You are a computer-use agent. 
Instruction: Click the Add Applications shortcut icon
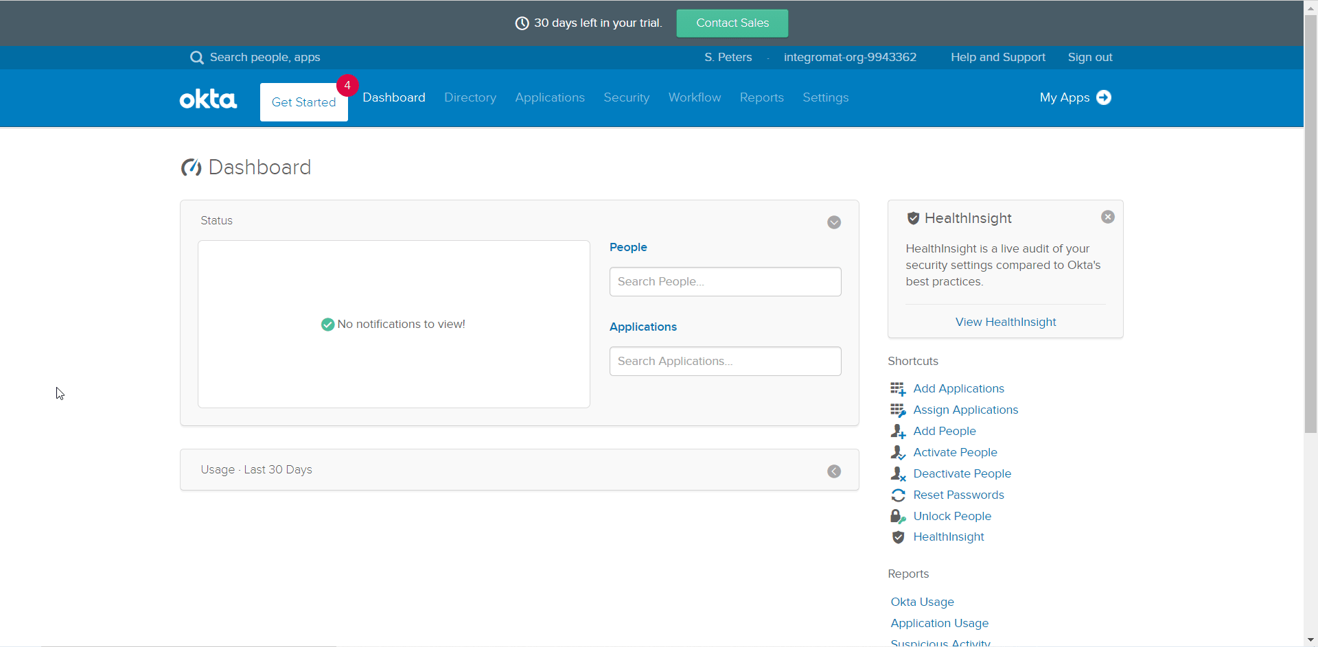pos(898,389)
